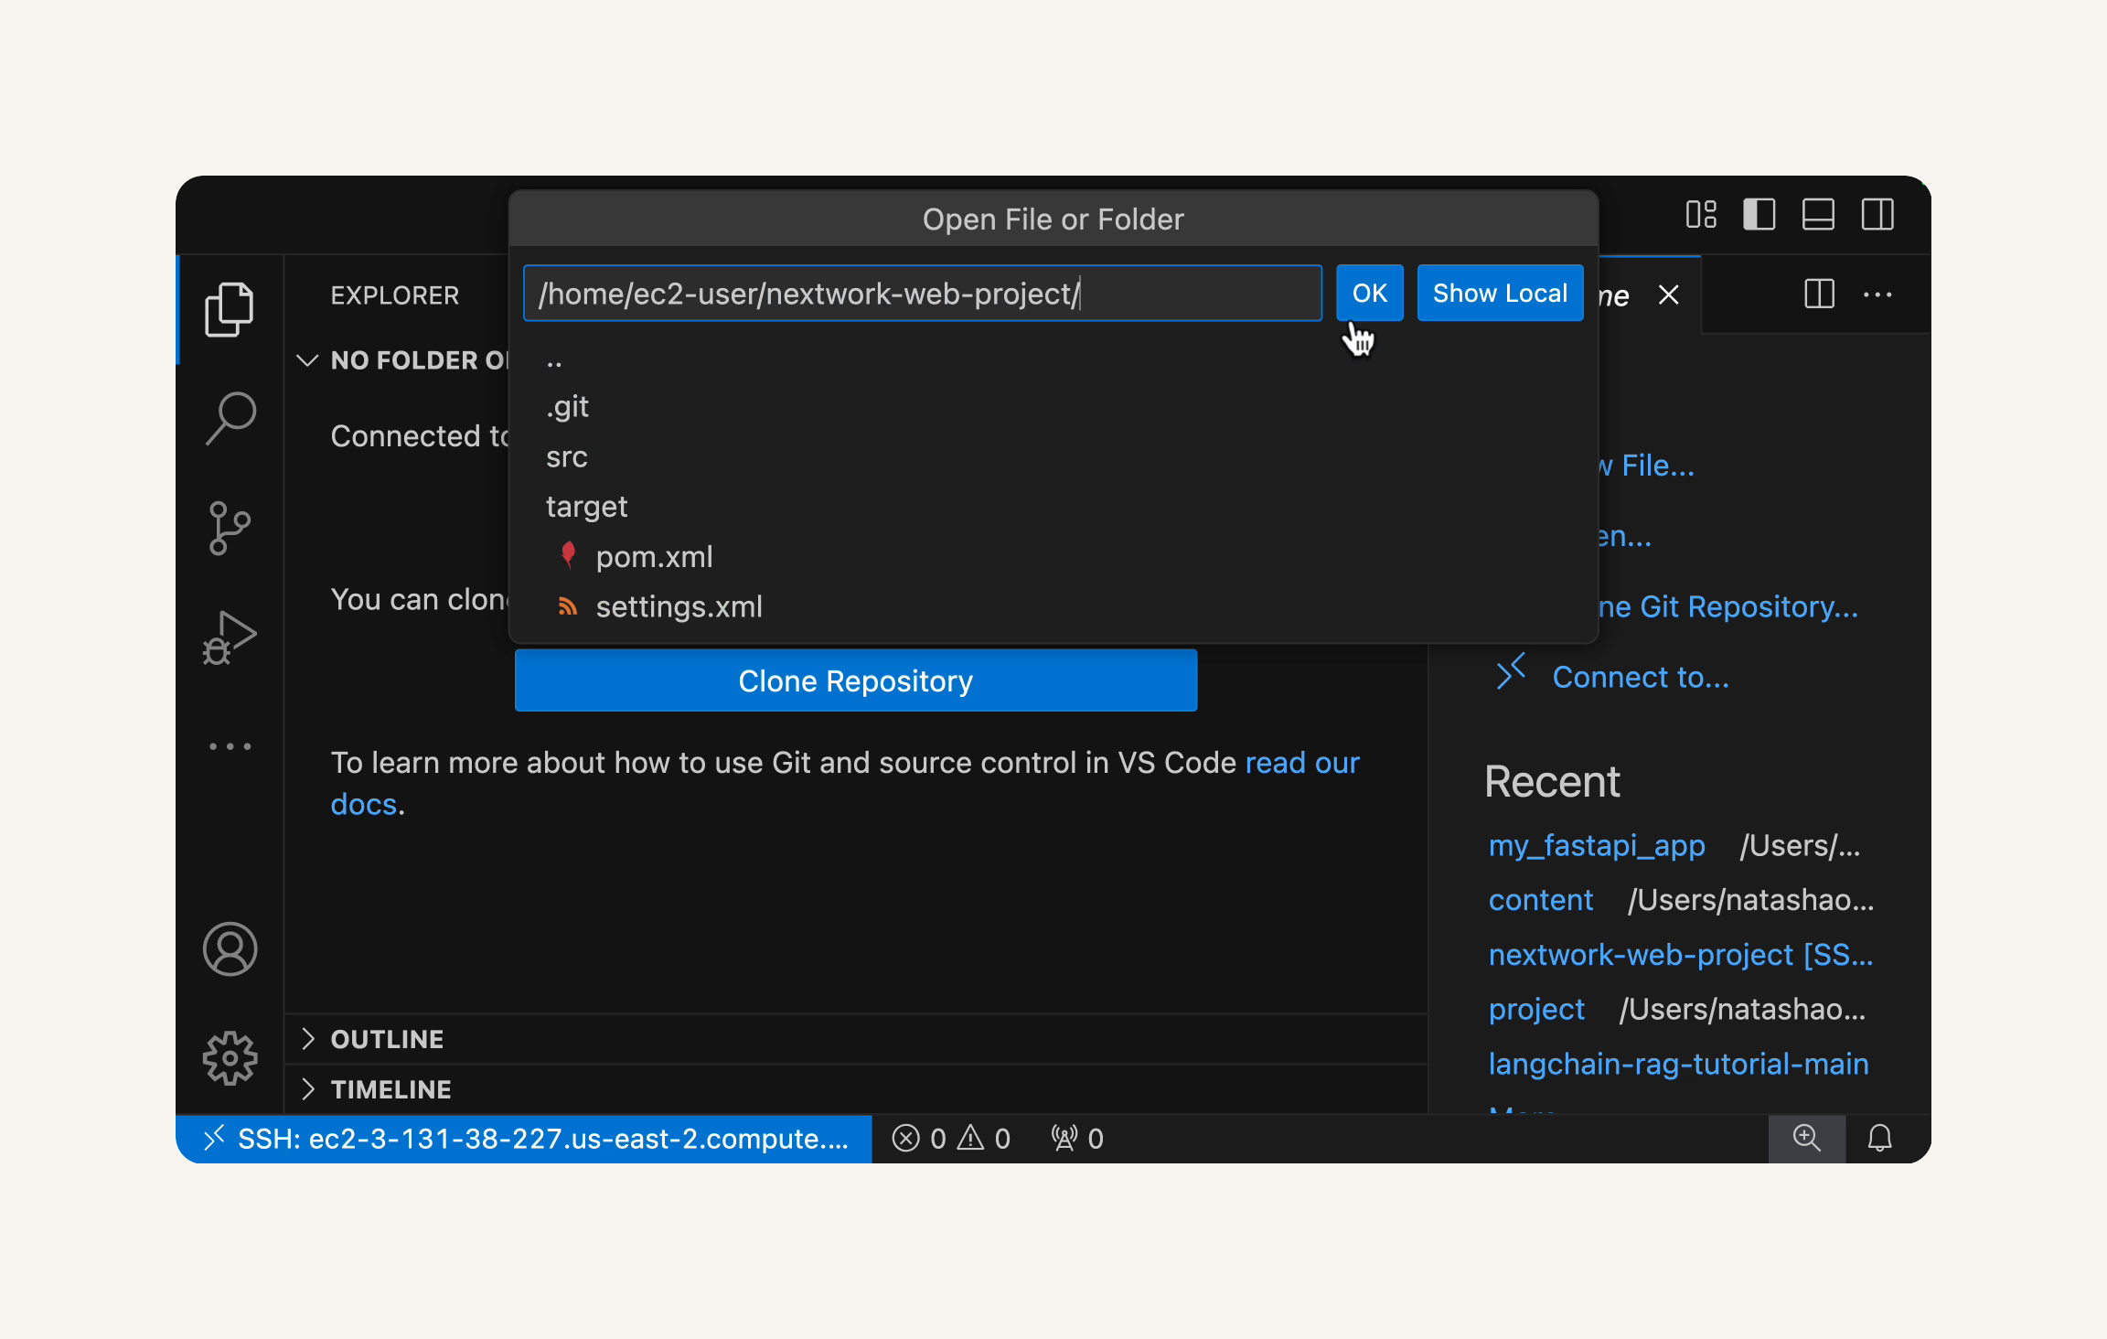Select the target folder entry
The width and height of the screenshot is (2107, 1339).
coord(1053,506)
